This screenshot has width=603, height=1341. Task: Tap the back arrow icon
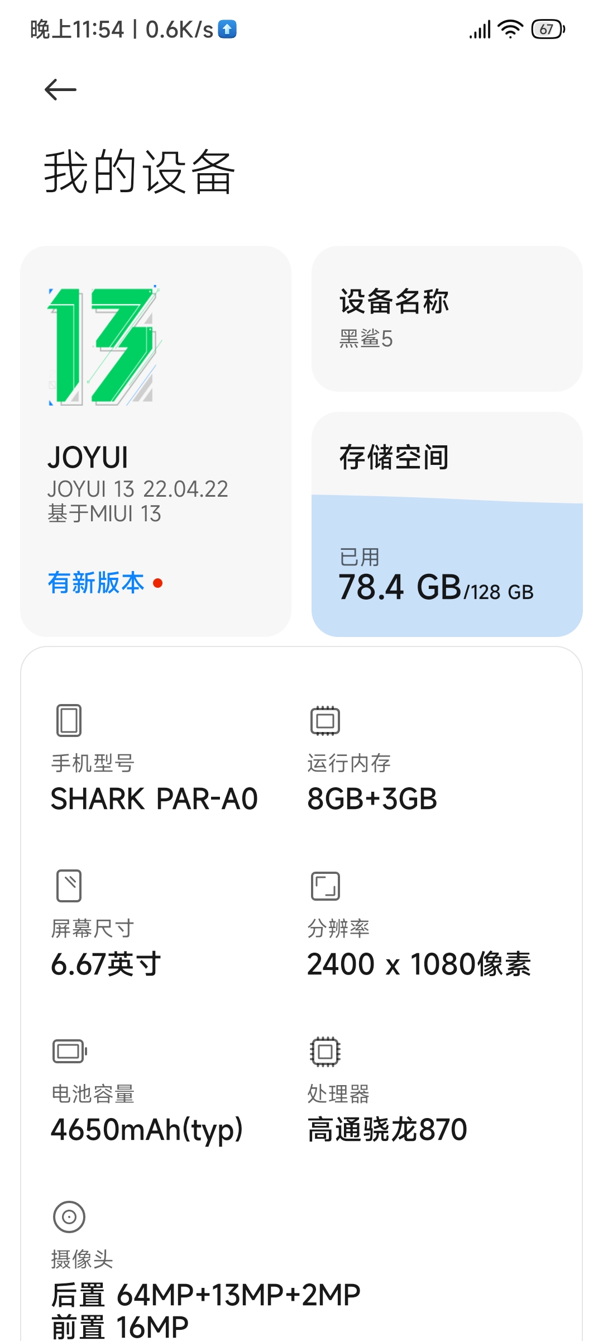pyautogui.click(x=60, y=90)
